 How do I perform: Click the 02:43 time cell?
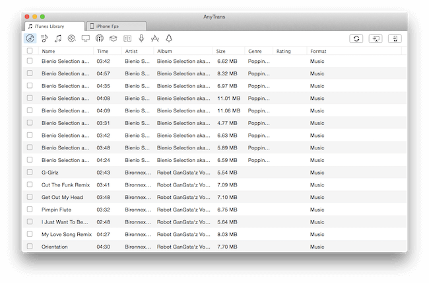(103, 173)
